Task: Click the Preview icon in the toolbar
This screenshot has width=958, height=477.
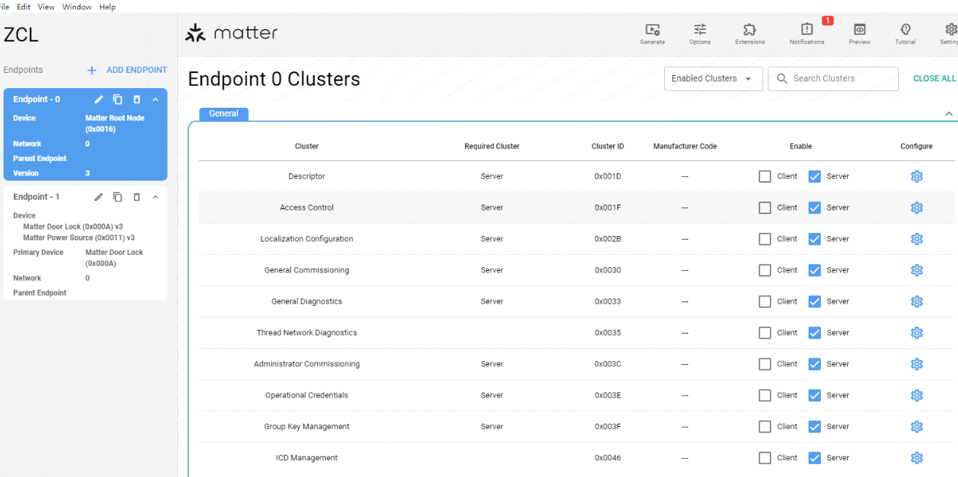Action: 860,30
